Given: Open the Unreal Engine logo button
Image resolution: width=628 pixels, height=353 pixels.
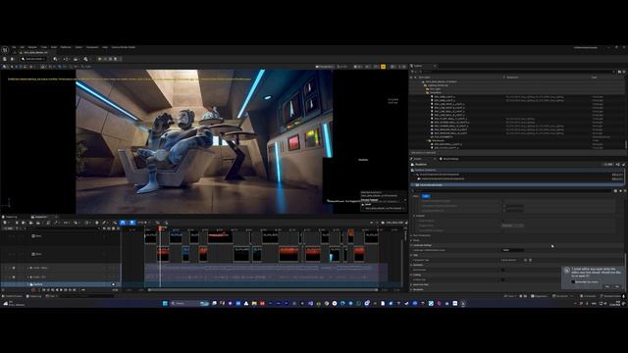Looking at the screenshot, I should pos(5,50).
